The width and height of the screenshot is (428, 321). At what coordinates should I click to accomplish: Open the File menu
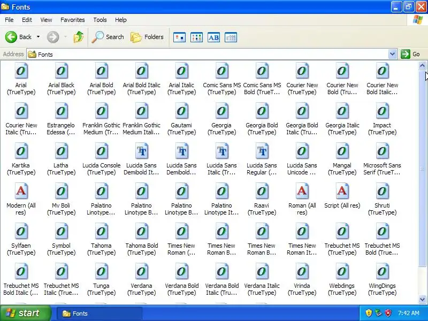click(x=9, y=20)
